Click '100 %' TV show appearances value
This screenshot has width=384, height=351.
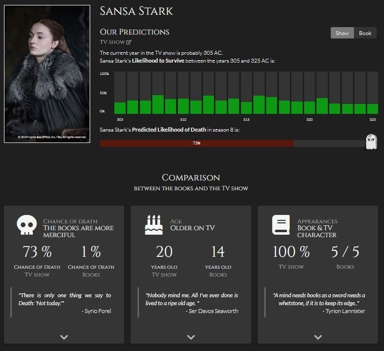coord(291,251)
